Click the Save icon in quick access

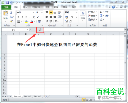click(8, 3)
